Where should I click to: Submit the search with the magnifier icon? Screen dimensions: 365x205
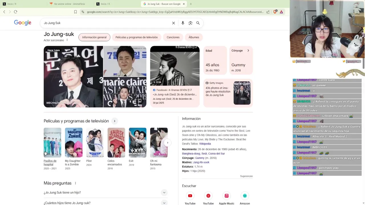pos(198,23)
